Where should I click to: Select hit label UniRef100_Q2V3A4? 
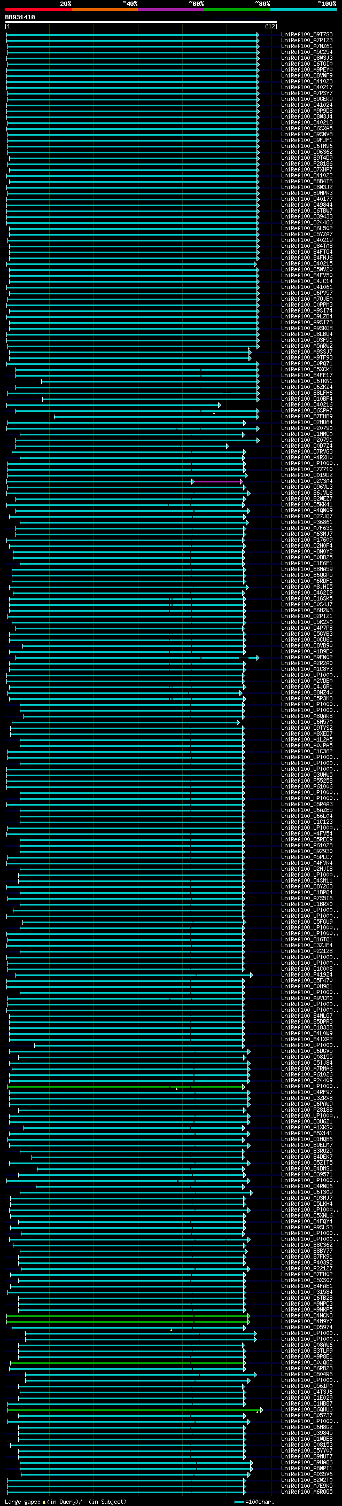coord(307,481)
